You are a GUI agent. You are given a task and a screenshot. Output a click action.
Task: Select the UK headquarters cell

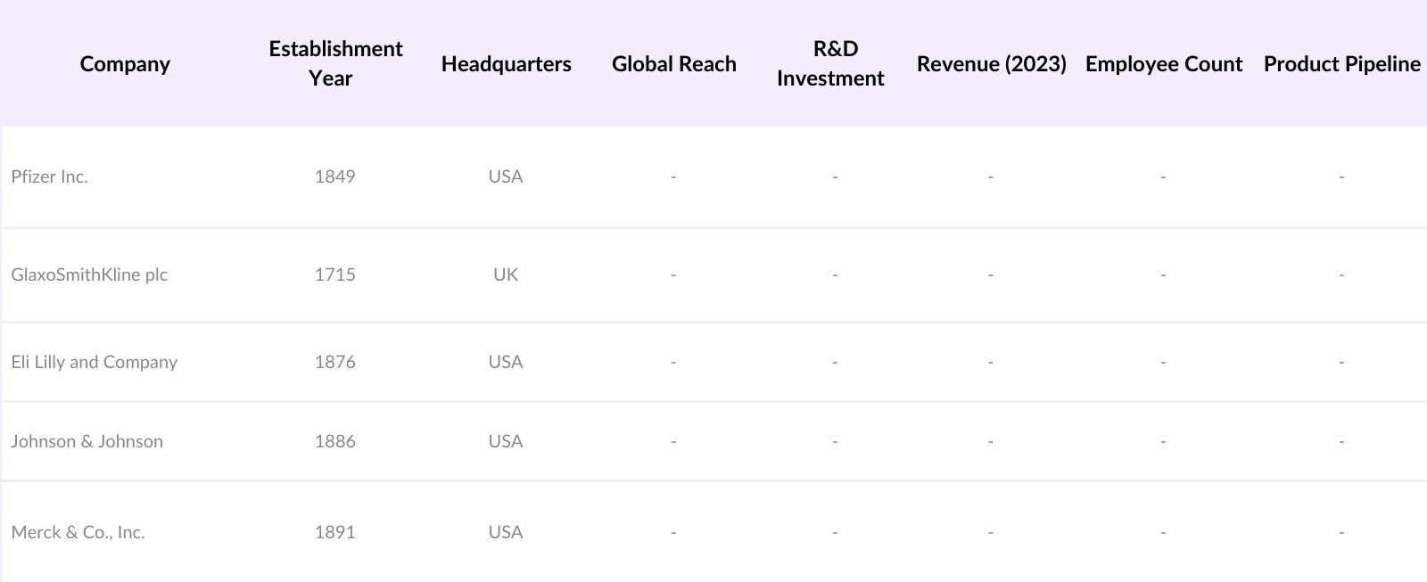[506, 275]
